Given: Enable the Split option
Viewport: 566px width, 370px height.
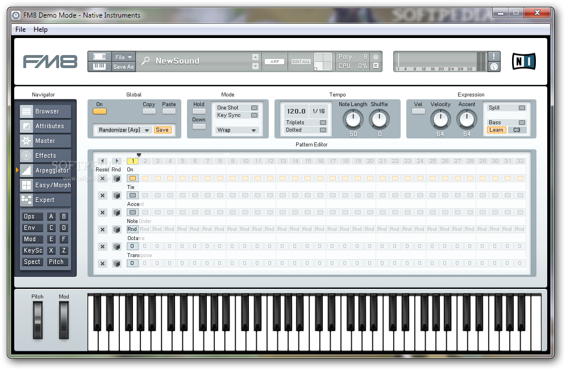Looking at the screenshot, I should (x=522, y=108).
